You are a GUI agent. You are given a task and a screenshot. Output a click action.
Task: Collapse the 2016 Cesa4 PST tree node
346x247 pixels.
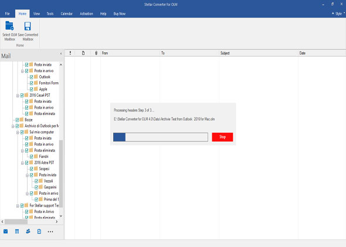click(x=18, y=96)
